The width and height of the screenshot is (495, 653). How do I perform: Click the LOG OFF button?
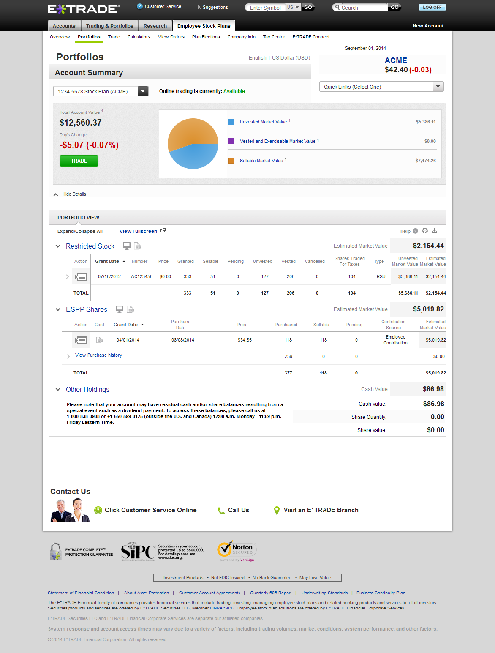[x=432, y=7]
